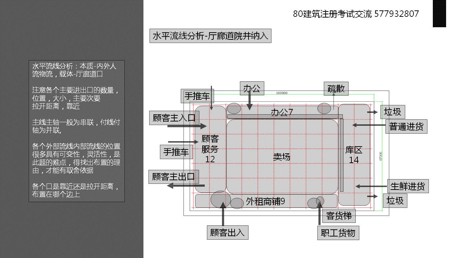Select the 普通进货 label
459x258 pixels.
click(x=406, y=126)
